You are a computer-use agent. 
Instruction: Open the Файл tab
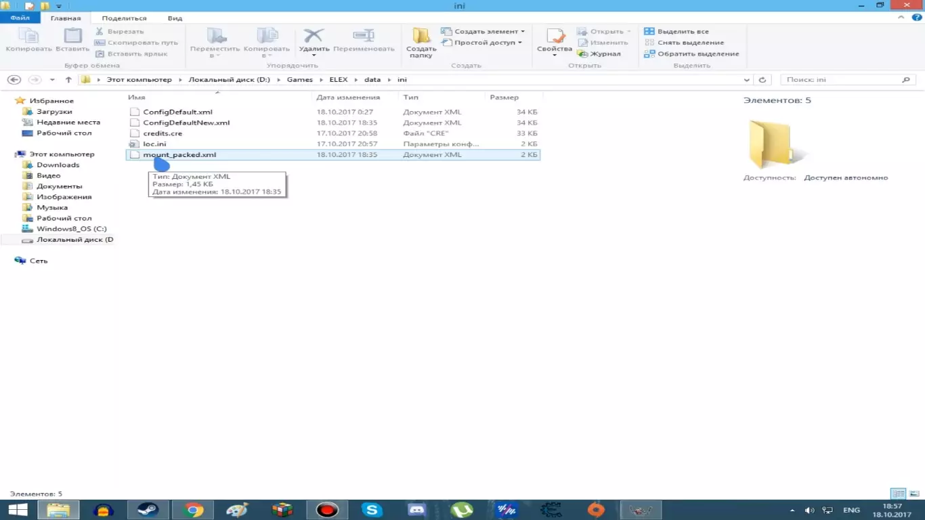[20, 18]
